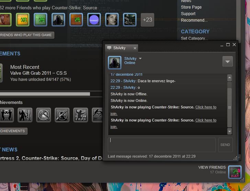Open the Support link
The width and height of the screenshot is (250, 191).
[188, 14]
